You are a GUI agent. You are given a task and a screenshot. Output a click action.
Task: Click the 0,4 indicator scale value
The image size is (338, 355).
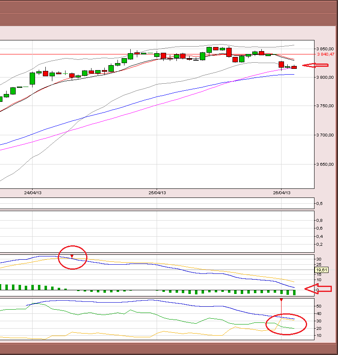[x=319, y=236]
